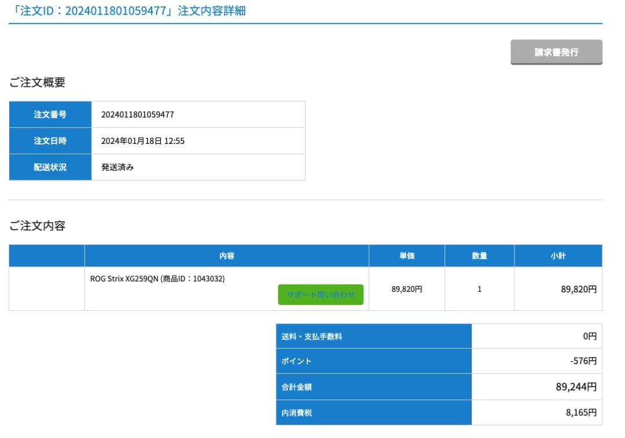Click the 注文日時 row label
This screenshot has width=625, height=438.
coord(50,141)
